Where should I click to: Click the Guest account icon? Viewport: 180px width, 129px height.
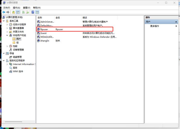pyautogui.click(x=39, y=33)
